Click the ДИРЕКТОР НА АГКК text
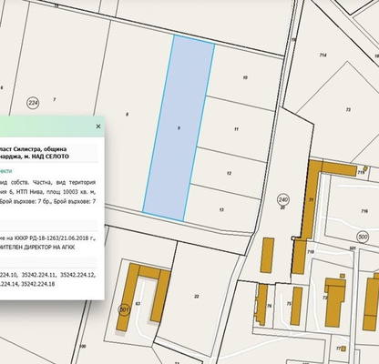This screenshot has width=379, height=364. [x=49, y=248]
